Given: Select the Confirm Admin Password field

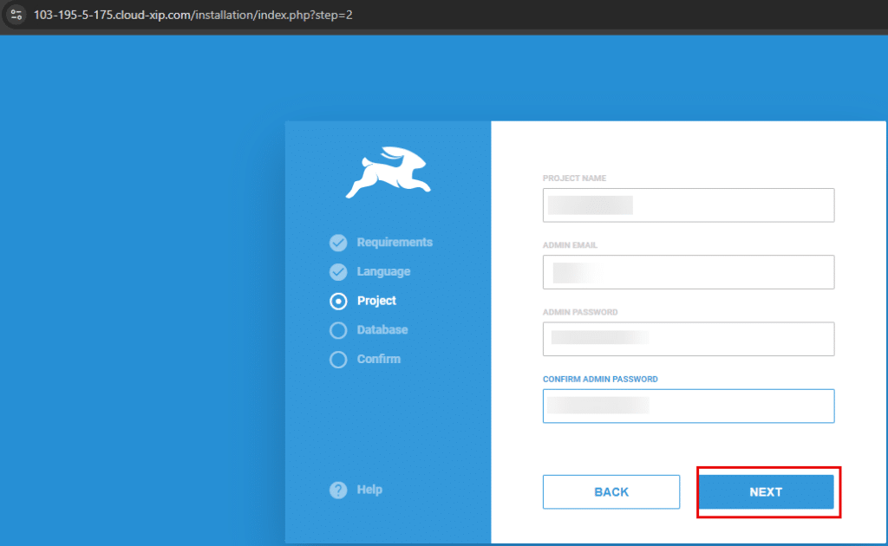Looking at the screenshot, I should (x=688, y=406).
